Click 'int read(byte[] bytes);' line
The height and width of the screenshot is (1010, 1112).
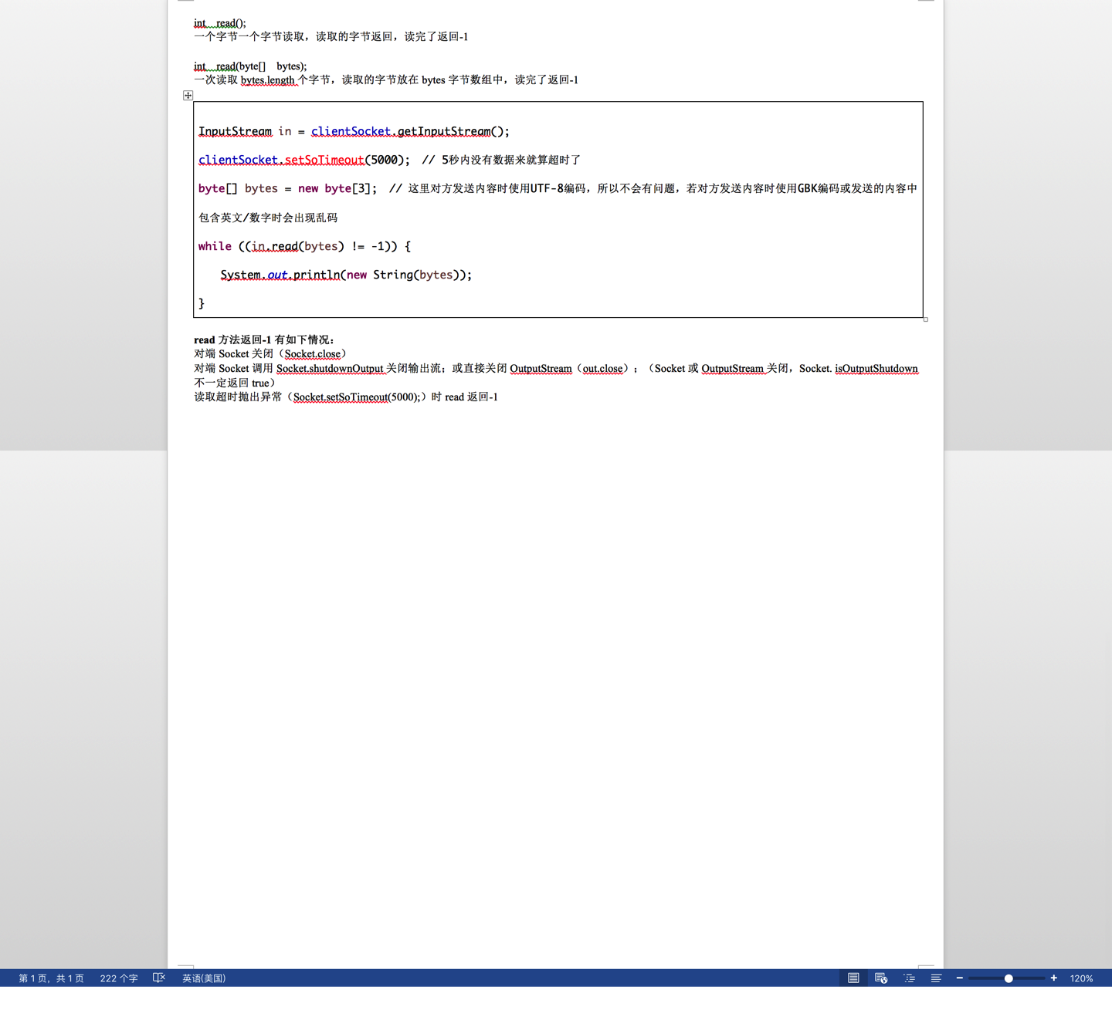(x=250, y=66)
